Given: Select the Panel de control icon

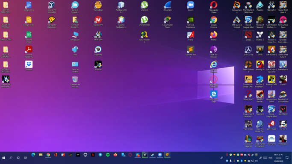Looking at the screenshot, I should (75, 67).
